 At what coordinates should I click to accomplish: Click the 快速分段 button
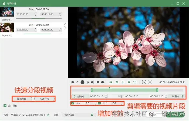[45, 99]
